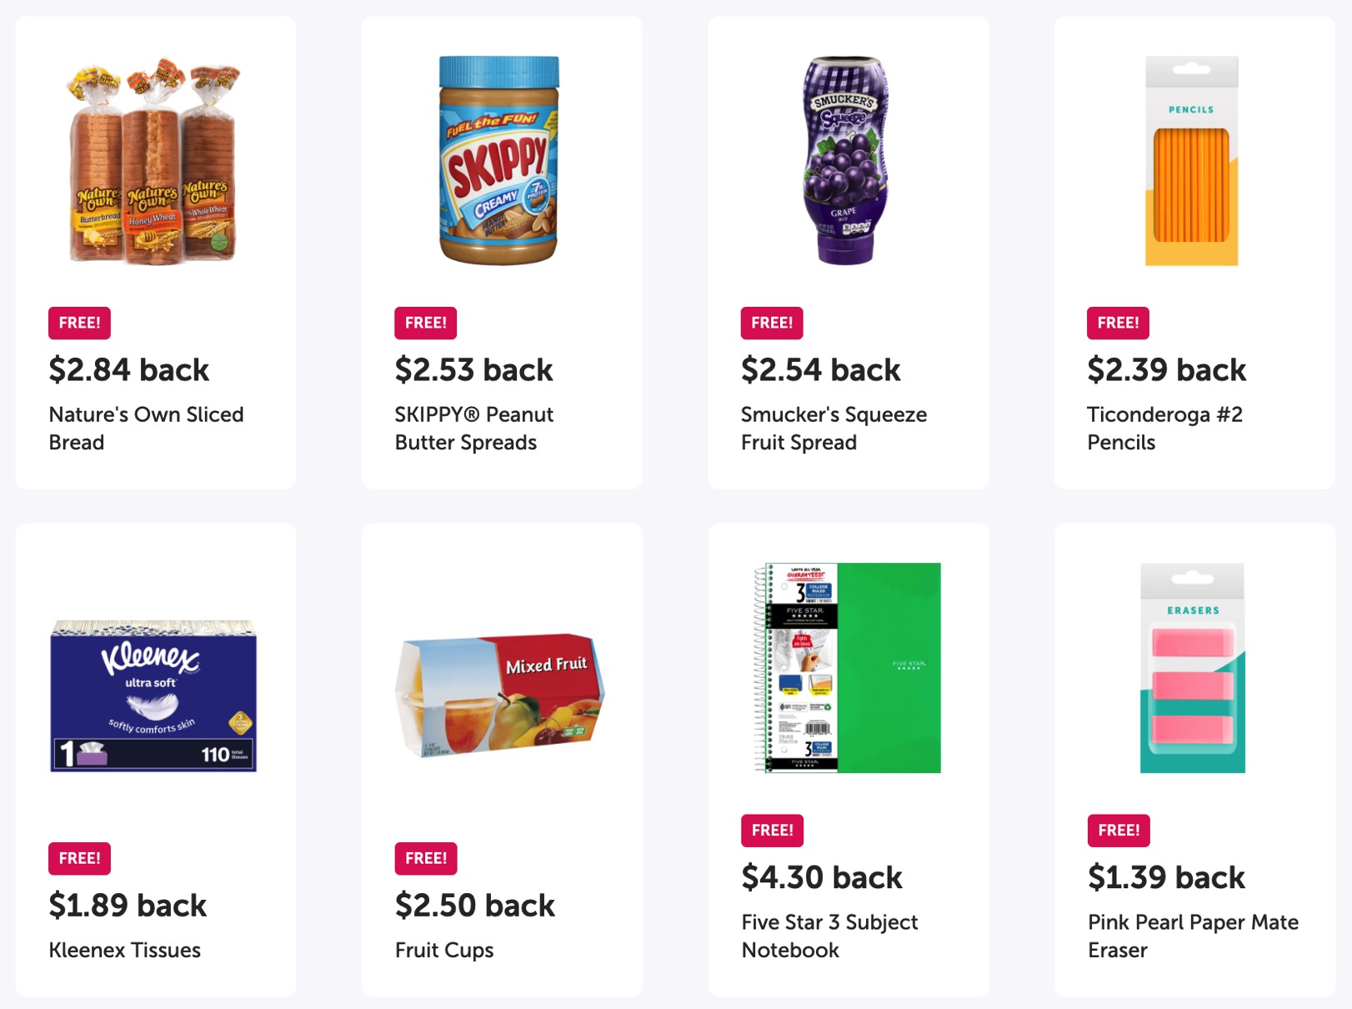Click the FREE! badge above Kleenex Tissues
Screen dimensions: 1352x1009
(79, 859)
